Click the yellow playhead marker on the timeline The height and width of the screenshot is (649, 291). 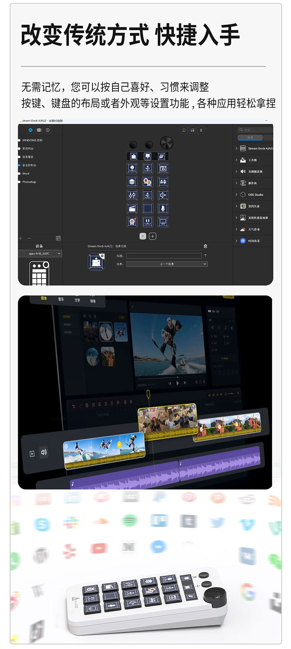coord(148,395)
